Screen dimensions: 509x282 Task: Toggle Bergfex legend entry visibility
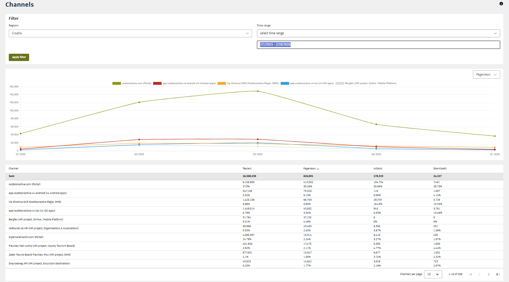(x=366, y=83)
